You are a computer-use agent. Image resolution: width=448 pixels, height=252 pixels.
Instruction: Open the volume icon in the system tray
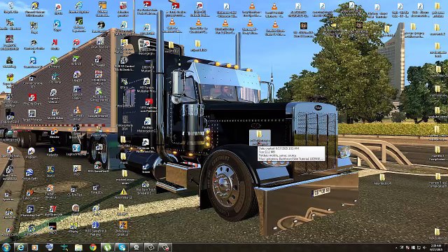point(424,248)
